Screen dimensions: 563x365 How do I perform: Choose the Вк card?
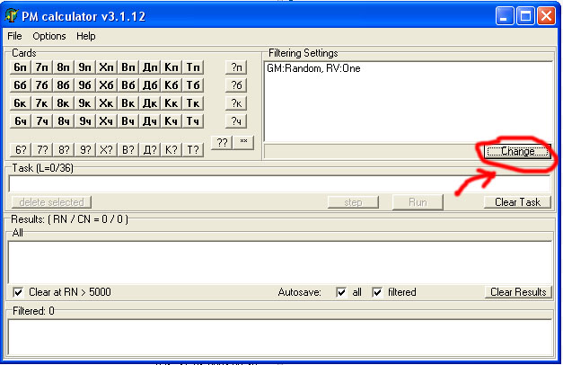128,103
